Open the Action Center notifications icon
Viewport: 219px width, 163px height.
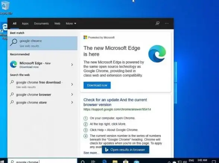pyautogui.click(x=214, y=162)
